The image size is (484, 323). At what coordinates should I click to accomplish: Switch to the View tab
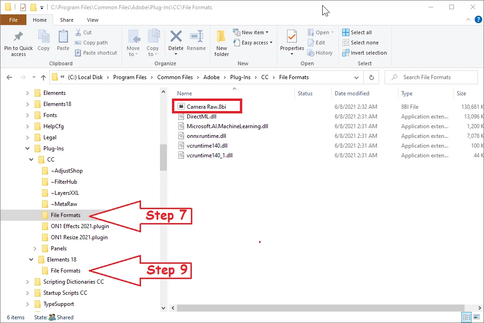coord(92,20)
